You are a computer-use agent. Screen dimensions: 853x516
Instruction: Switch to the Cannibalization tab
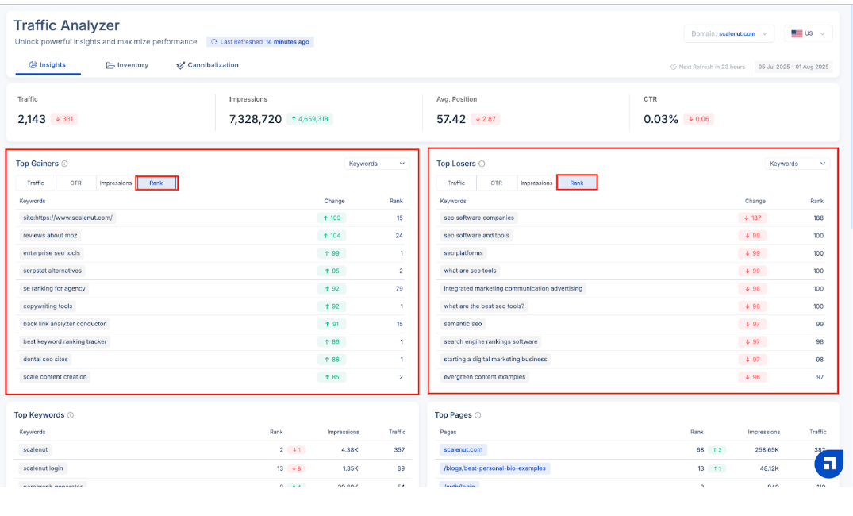click(207, 65)
